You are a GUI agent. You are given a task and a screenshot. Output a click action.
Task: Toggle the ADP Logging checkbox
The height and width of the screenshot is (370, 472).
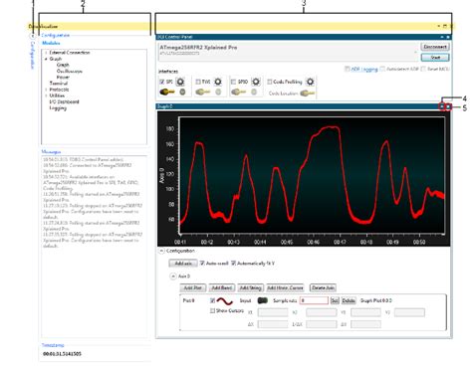coord(348,69)
